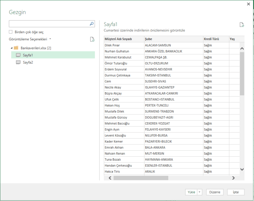Screen dimensions: 254x201
Task: Click the Nurhan Gulhatun cell
Action: pos(124,51)
